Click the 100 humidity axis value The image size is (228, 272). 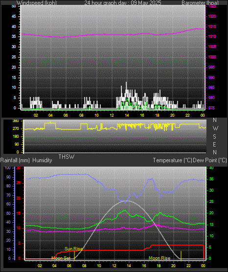coord(8,168)
